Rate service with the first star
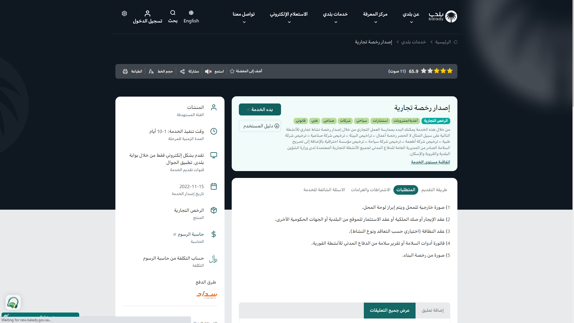574x323 pixels. [450, 71]
